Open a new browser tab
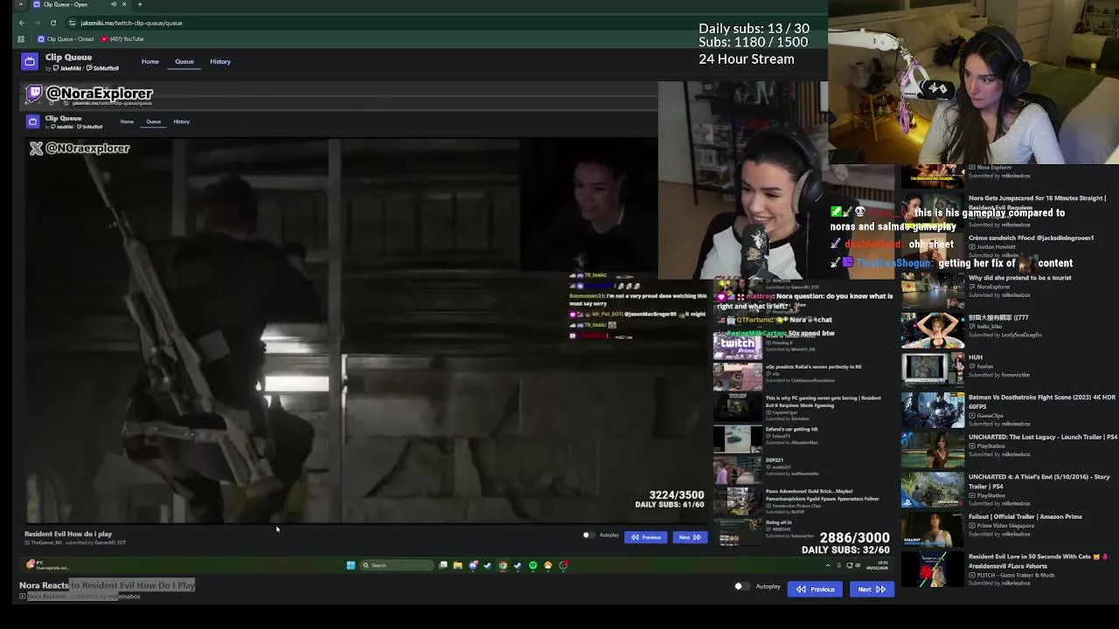Viewport: 1119px width, 629px height. pos(140,4)
